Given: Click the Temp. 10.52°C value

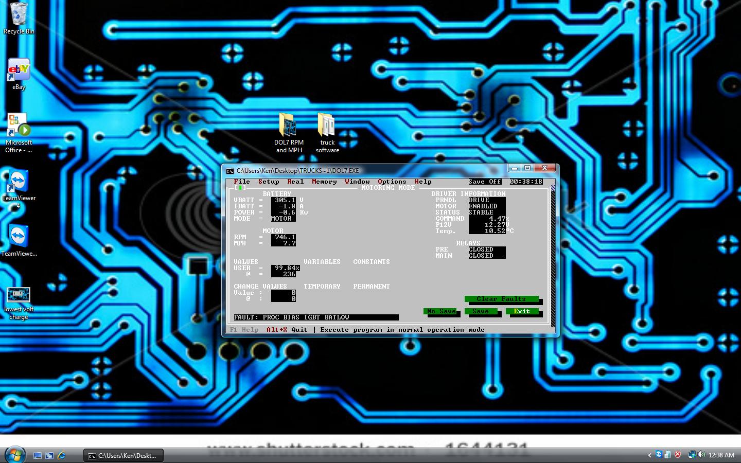Looking at the screenshot, I should (x=491, y=231).
